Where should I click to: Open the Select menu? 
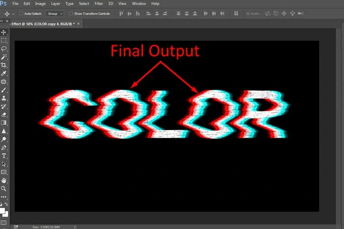[x=84, y=4]
